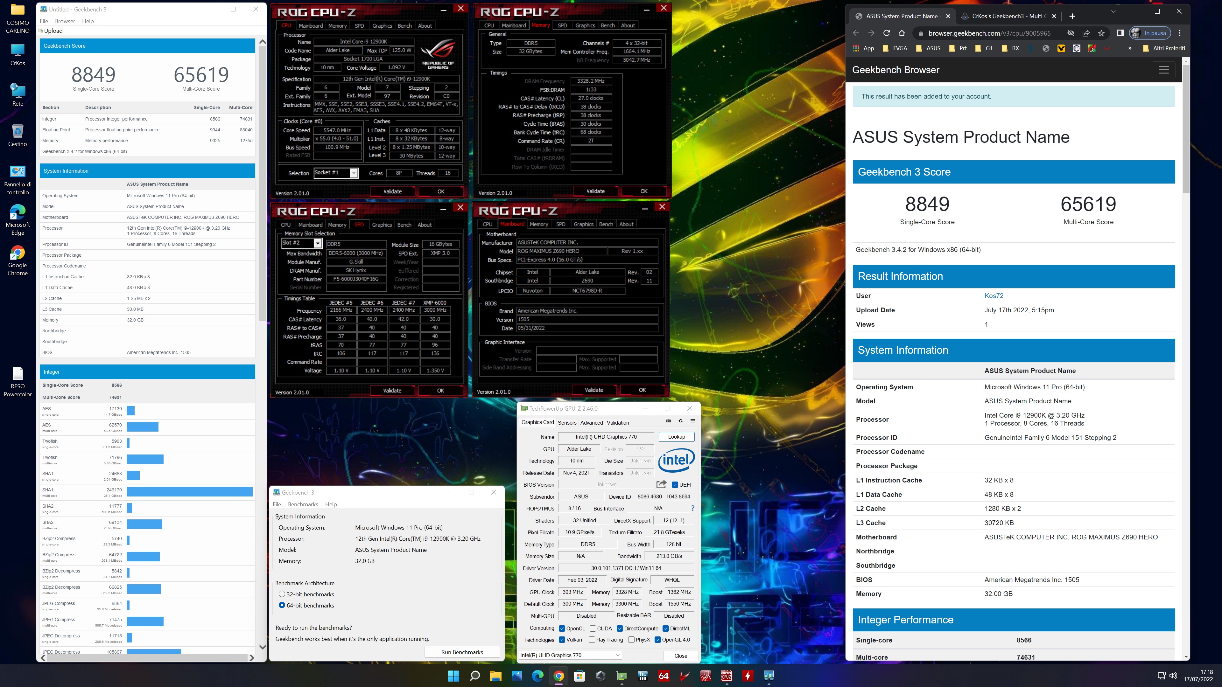This screenshot has width=1222, height=687.
Task: Toggle the Ray Tracing checkbox in GPU-Z
Action: (592, 640)
